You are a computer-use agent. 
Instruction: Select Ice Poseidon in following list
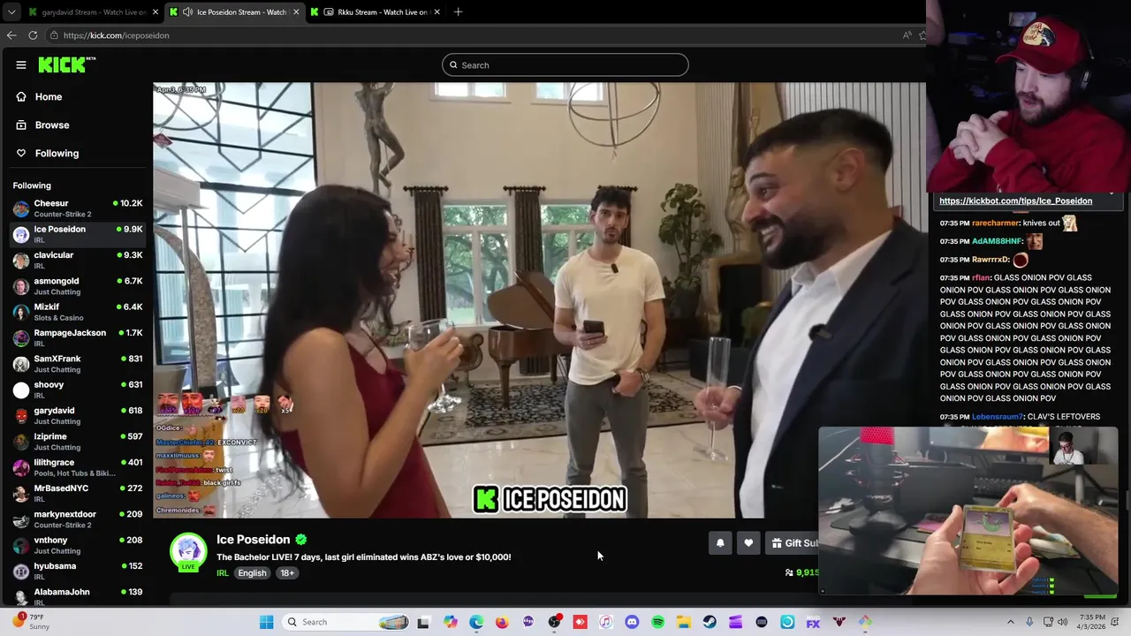point(78,234)
